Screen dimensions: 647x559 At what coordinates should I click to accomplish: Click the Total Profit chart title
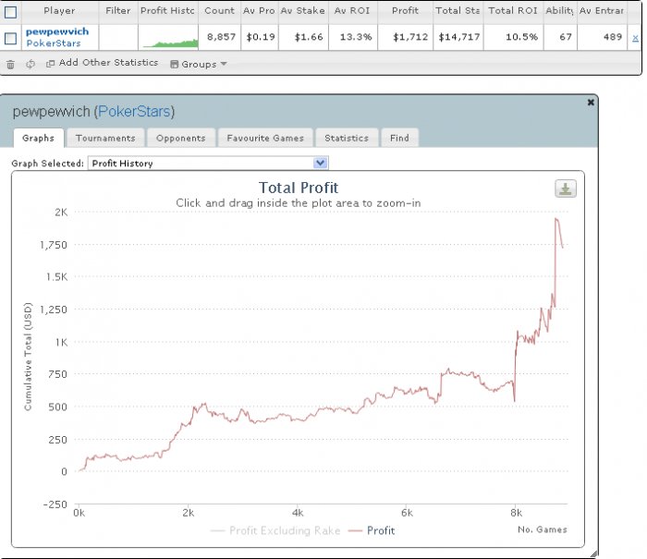299,188
